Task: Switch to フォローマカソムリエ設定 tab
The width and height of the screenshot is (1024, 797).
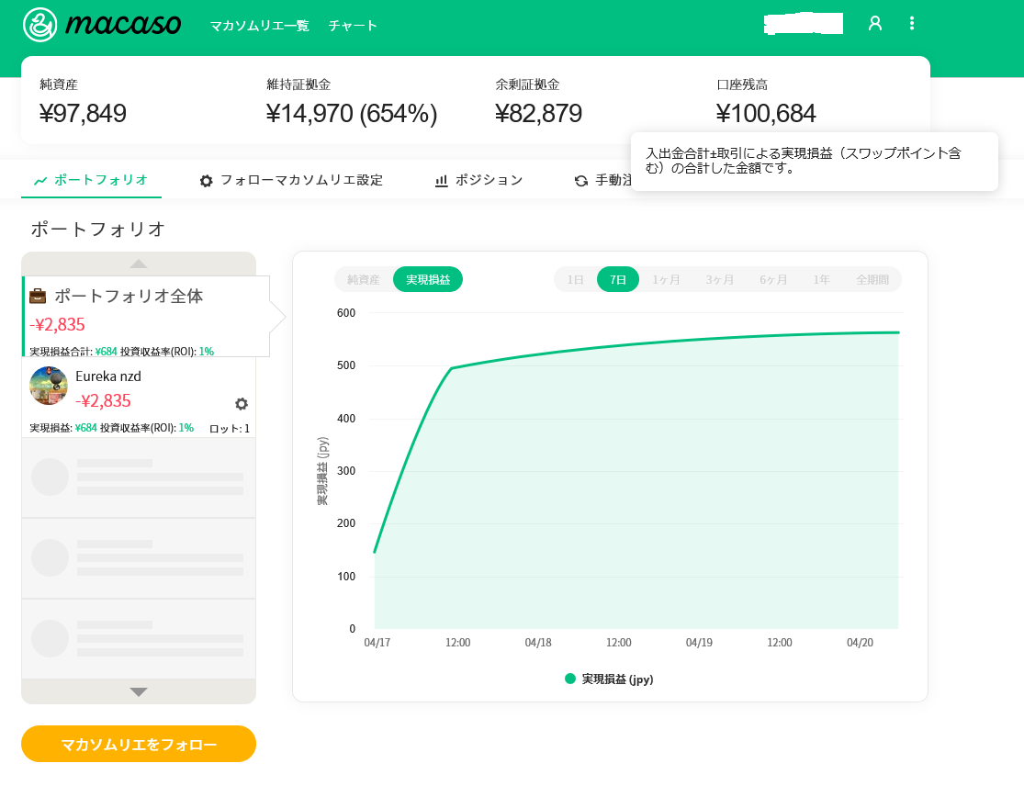Action: pos(291,181)
